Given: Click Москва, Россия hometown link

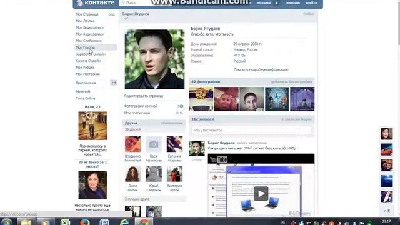Looking at the screenshot, I should 246,50.
